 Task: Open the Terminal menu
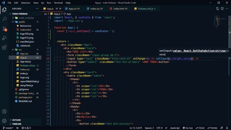pos(58,3)
